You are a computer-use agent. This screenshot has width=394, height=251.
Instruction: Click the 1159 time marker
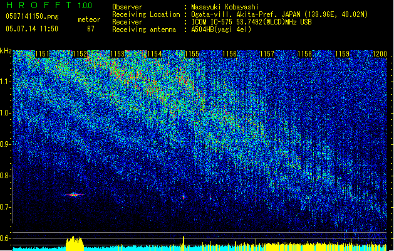pyautogui.click(x=342, y=54)
